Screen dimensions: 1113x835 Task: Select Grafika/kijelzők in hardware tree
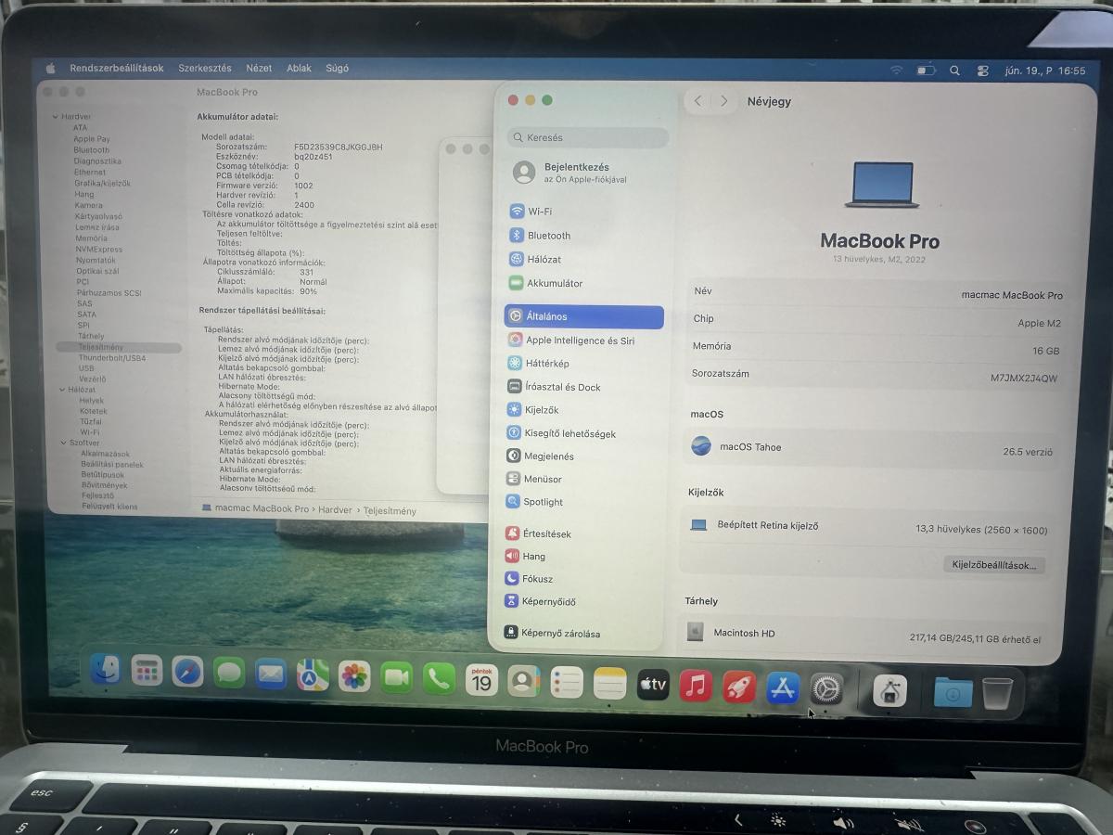click(102, 184)
